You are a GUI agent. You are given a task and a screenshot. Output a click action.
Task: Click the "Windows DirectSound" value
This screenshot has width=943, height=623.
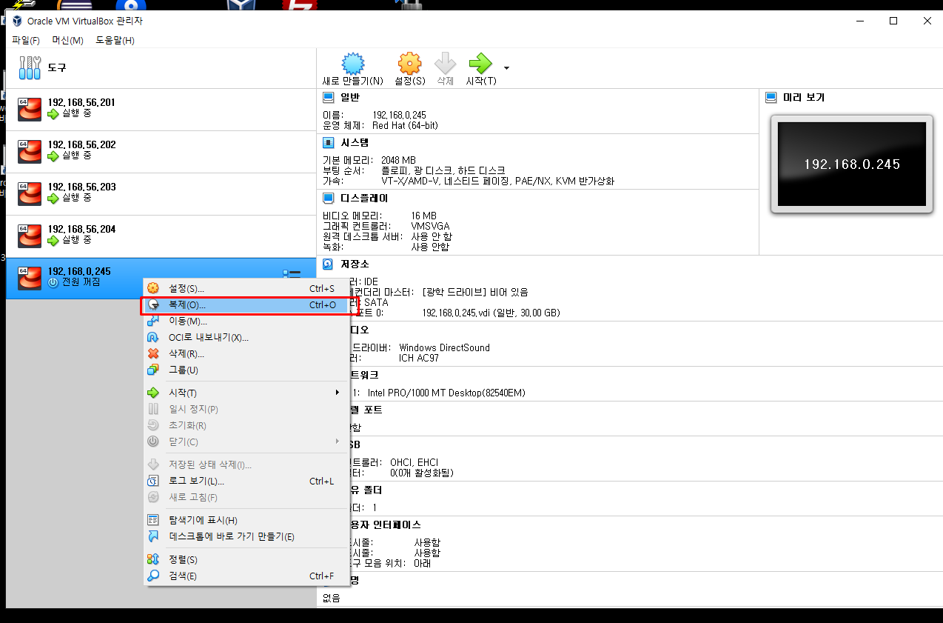coord(444,347)
